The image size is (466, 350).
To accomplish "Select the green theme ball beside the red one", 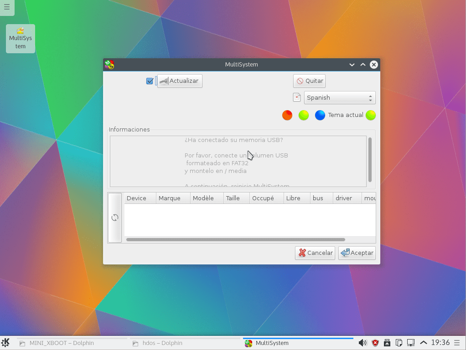I will click(x=303, y=115).
